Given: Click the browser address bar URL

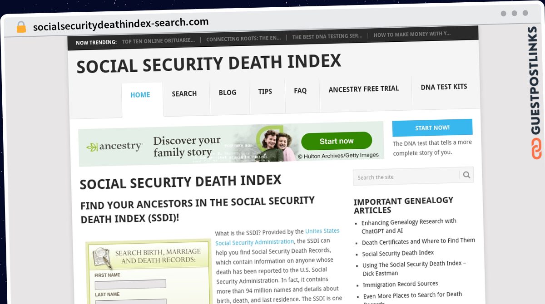Looking at the screenshot, I should (121, 25).
